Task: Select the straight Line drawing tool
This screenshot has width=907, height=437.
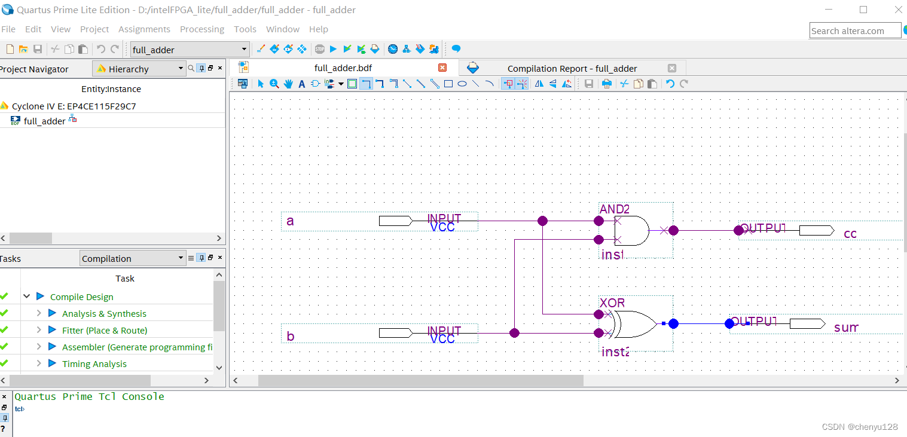Action: pyautogui.click(x=476, y=84)
